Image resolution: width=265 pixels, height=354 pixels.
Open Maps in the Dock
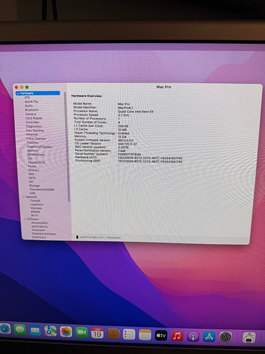point(50,331)
